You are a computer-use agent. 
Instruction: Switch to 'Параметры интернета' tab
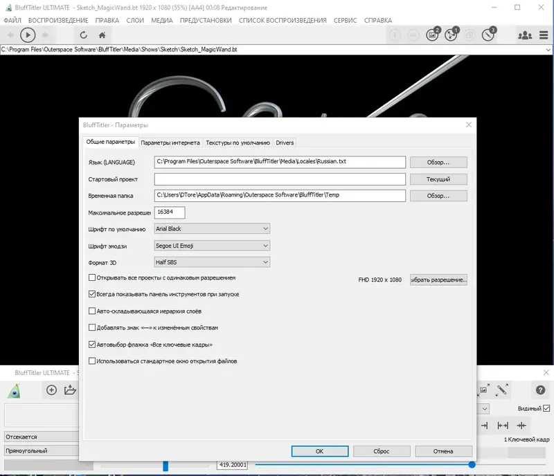[170, 143]
